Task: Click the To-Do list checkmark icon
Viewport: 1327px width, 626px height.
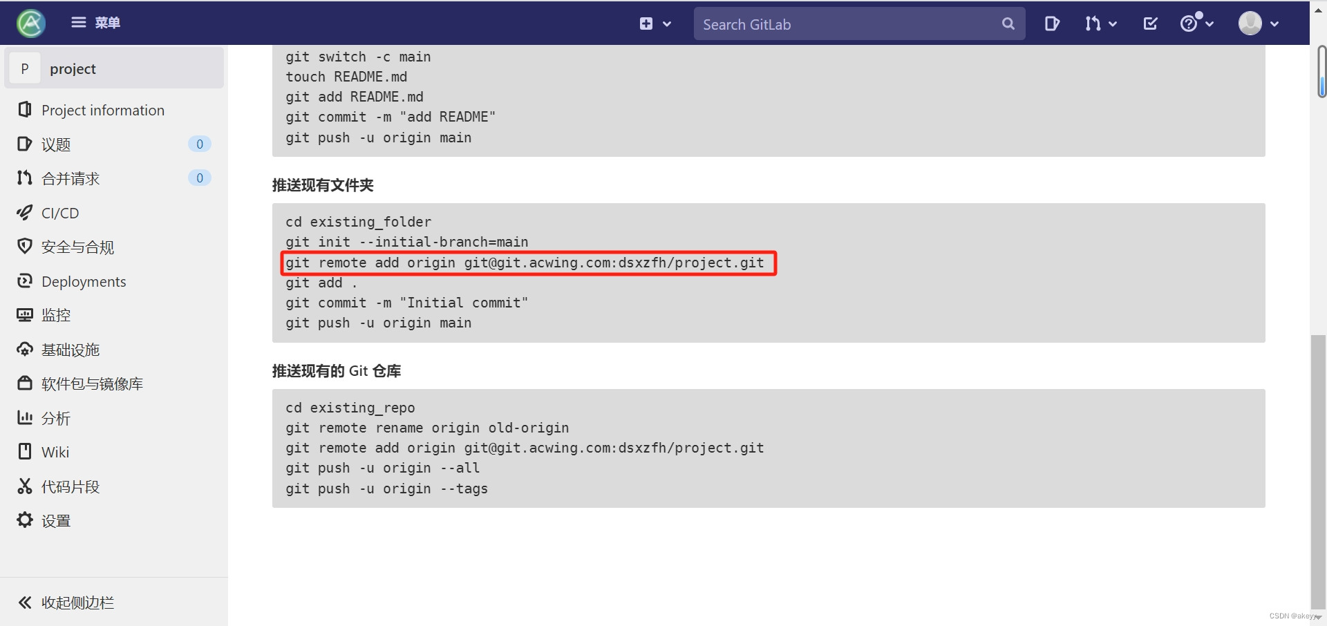Action: pos(1149,23)
